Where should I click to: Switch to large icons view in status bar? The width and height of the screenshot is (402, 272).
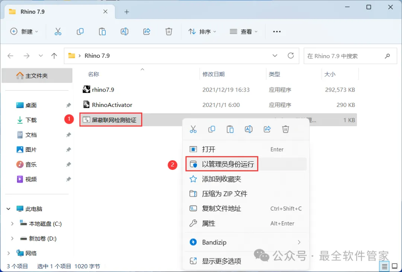tap(395, 266)
